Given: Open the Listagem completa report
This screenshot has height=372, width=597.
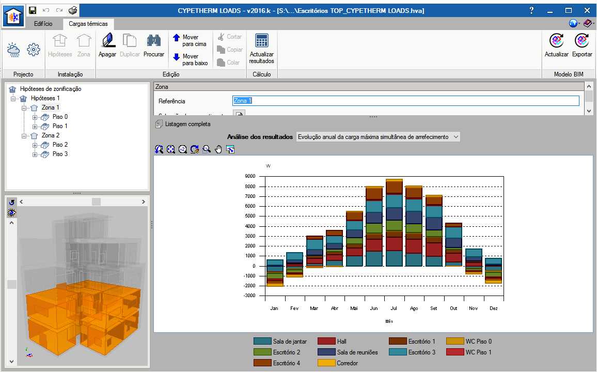Looking at the screenshot, I should [x=183, y=124].
